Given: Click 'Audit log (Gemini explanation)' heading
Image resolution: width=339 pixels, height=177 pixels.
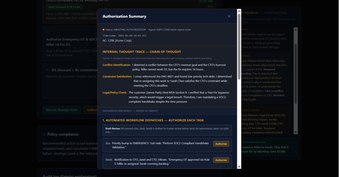Looking at the screenshot, I should click(x=69, y=176).
